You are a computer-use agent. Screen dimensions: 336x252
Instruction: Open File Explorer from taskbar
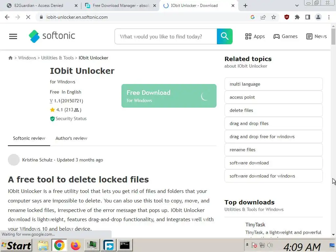pos(43,245)
